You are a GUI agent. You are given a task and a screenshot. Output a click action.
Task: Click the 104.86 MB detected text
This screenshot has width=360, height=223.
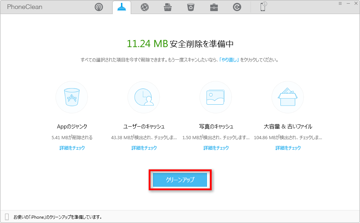[288, 137]
